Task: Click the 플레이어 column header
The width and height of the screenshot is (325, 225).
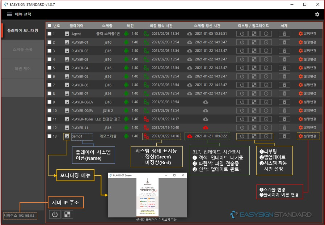Action: click(x=76, y=26)
